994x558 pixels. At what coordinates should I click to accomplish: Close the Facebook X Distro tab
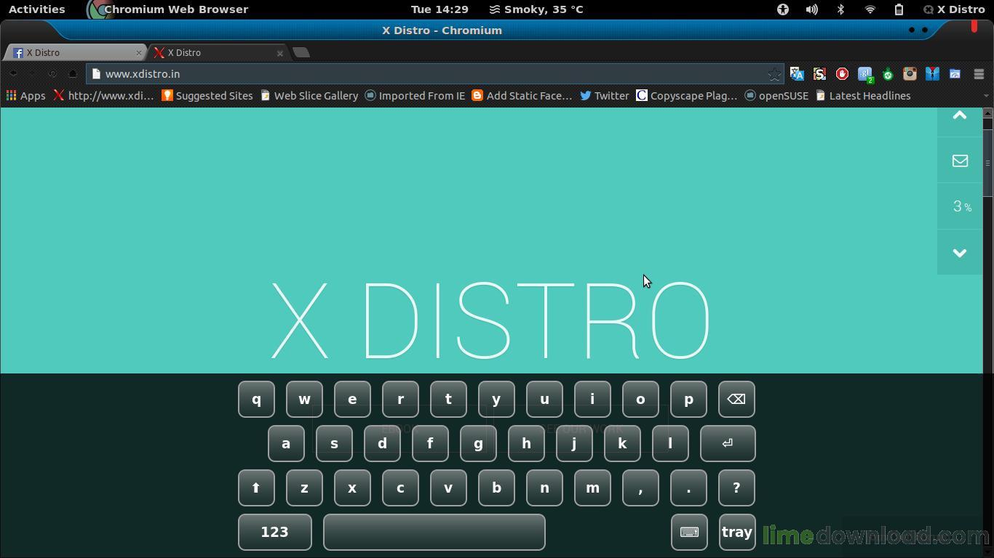[x=138, y=52]
